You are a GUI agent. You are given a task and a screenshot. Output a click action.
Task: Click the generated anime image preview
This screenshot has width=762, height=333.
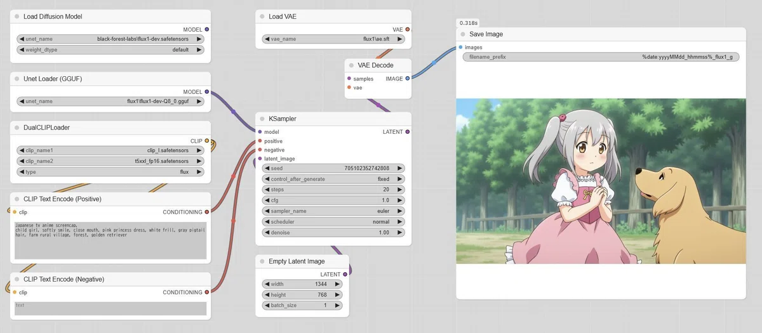tap(601, 181)
